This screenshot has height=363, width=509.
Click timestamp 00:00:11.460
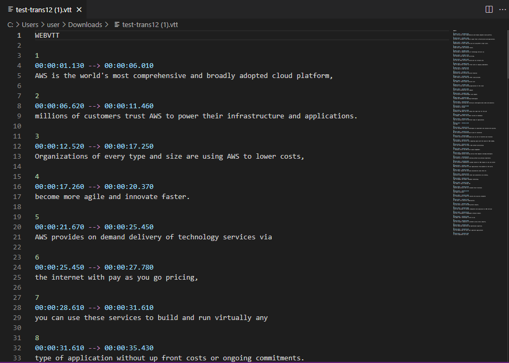[129, 106]
